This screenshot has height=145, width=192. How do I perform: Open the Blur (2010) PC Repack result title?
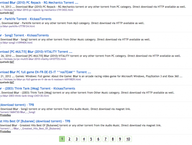tap(36, 3)
